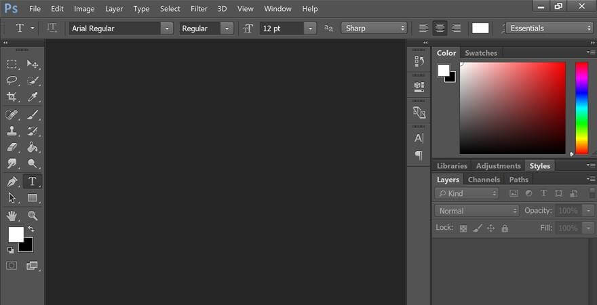
Task: Left align text
Action: coord(423,28)
